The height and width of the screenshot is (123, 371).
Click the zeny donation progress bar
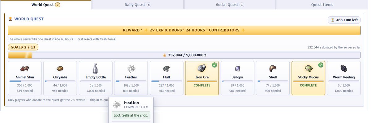pos(184,55)
